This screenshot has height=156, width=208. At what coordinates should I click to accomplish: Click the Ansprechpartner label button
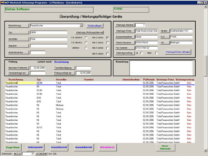[125, 37]
